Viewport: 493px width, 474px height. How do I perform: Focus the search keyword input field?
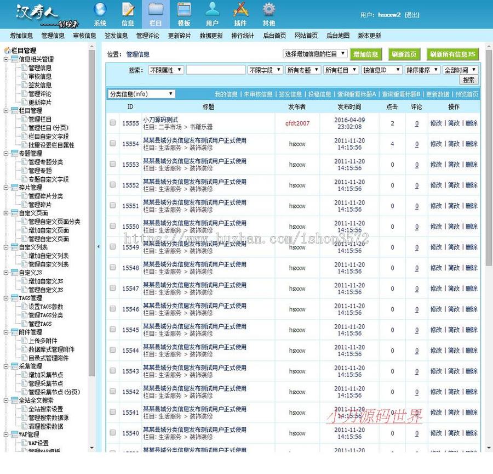216,70
